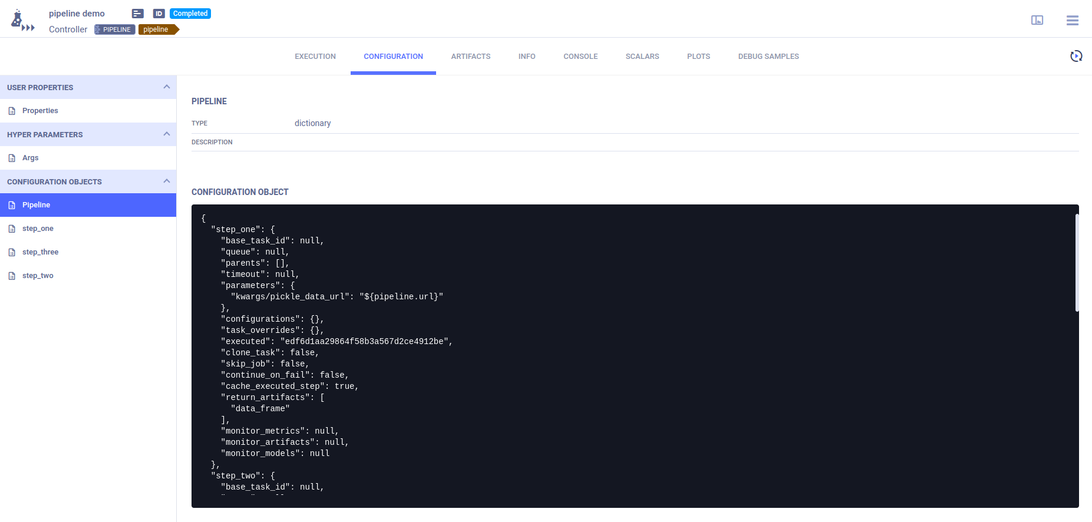View the Debug Samples tab
The image size is (1092, 522).
[x=768, y=57]
